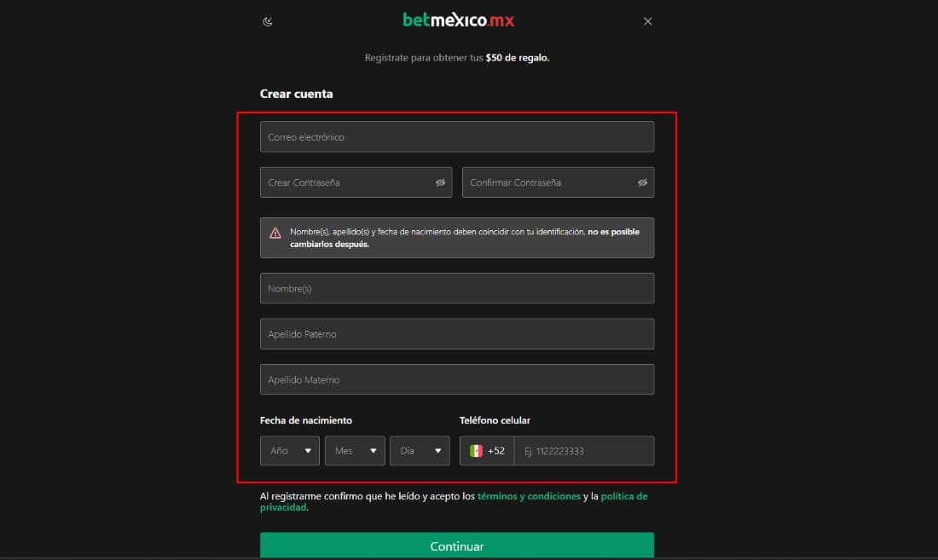
Task: Focus the Confirmar Contraseña field
Action: click(x=559, y=182)
